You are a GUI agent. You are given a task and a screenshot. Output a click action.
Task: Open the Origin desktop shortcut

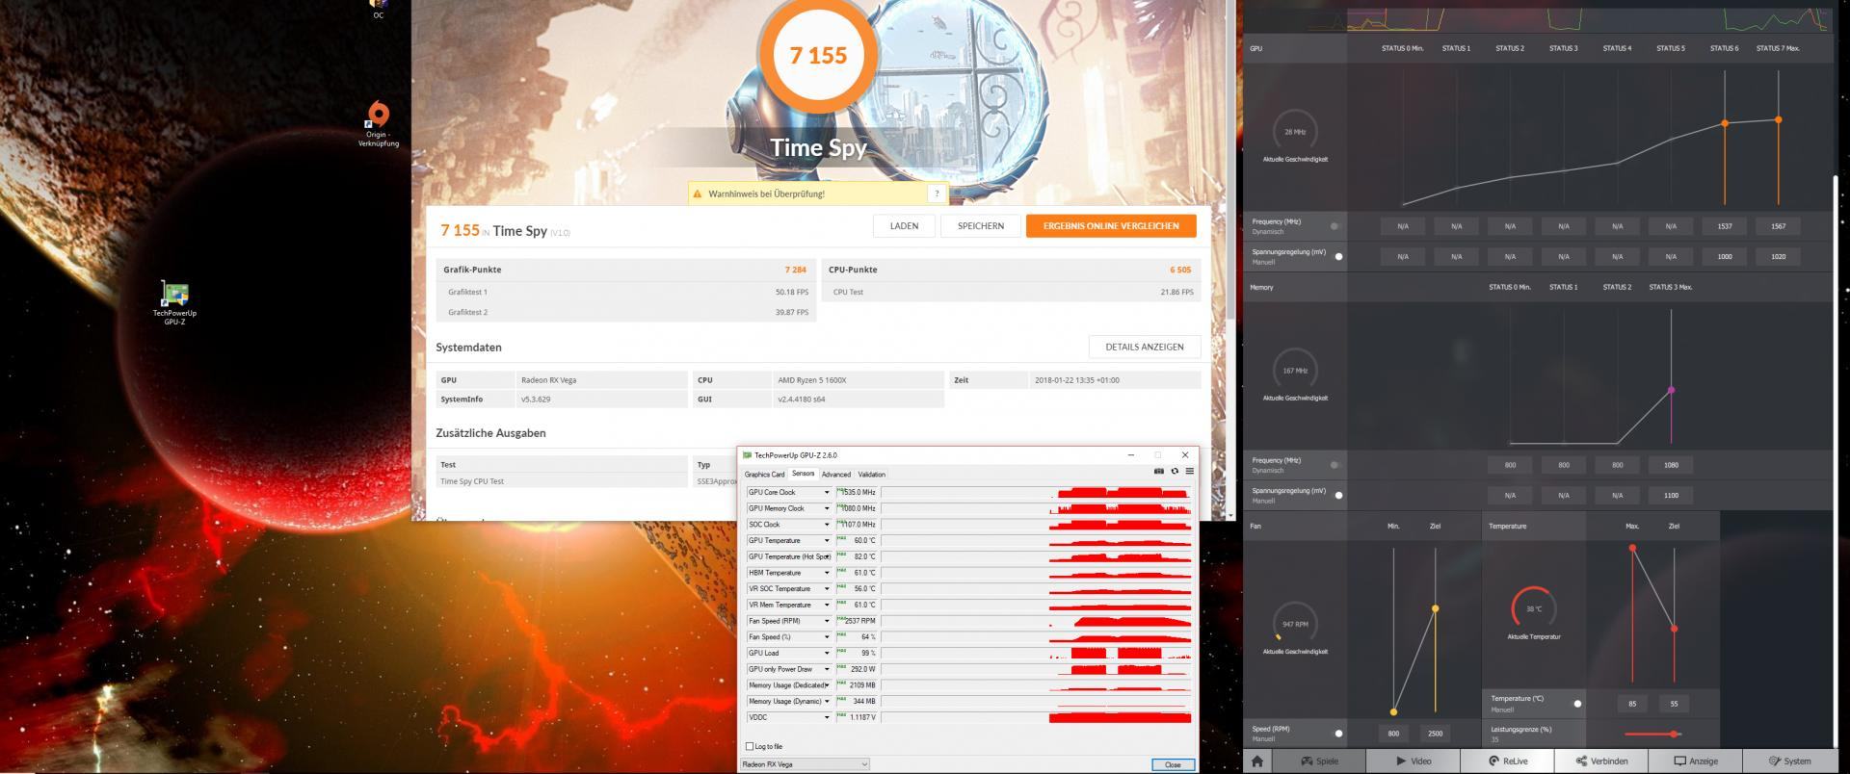(x=378, y=125)
